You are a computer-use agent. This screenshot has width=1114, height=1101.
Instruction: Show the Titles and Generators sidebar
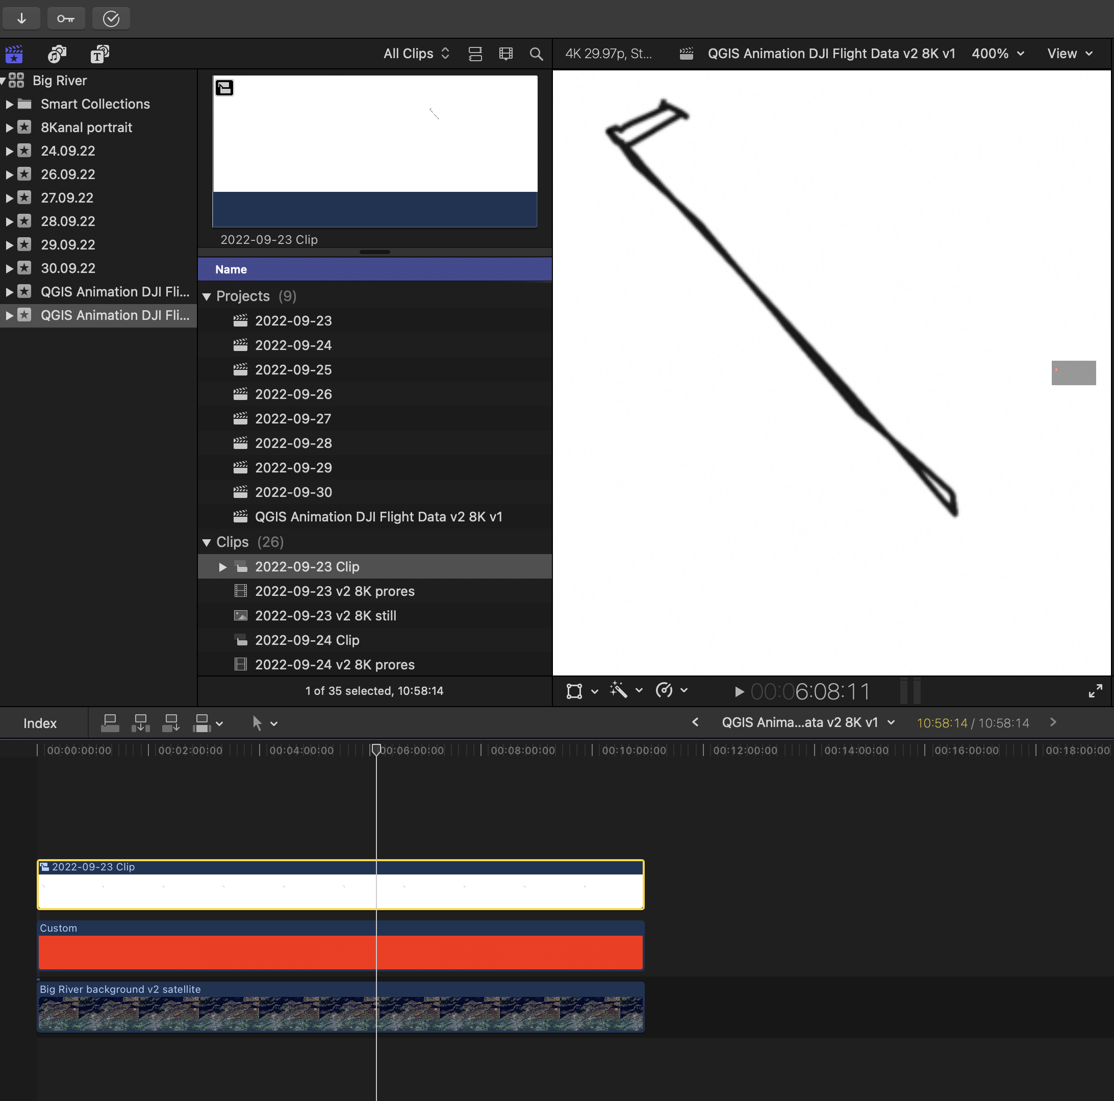pos(100,54)
